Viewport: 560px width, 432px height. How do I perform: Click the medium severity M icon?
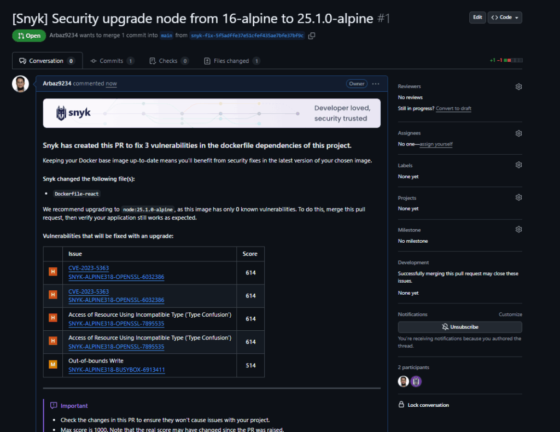click(x=53, y=365)
